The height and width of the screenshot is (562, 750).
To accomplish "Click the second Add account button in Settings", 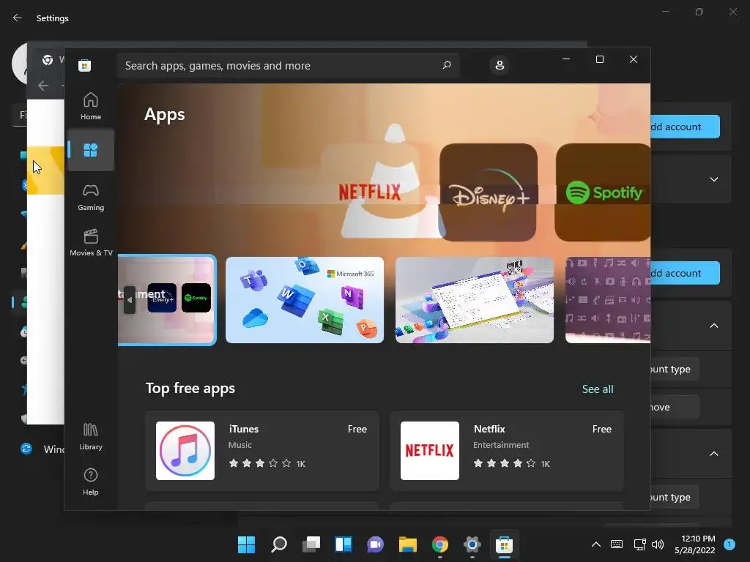I will pos(685,273).
